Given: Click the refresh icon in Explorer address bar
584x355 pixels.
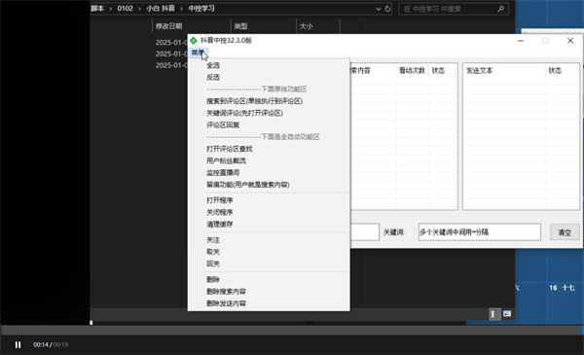Looking at the screenshot, I should [x=387, y=9].
